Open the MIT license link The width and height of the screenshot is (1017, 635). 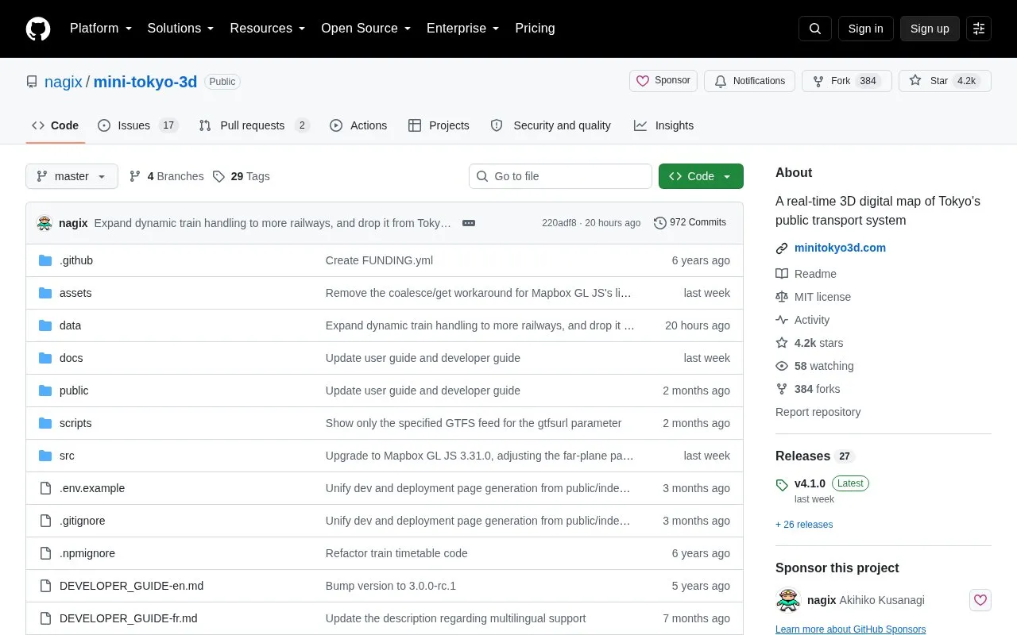coord(813,297)
